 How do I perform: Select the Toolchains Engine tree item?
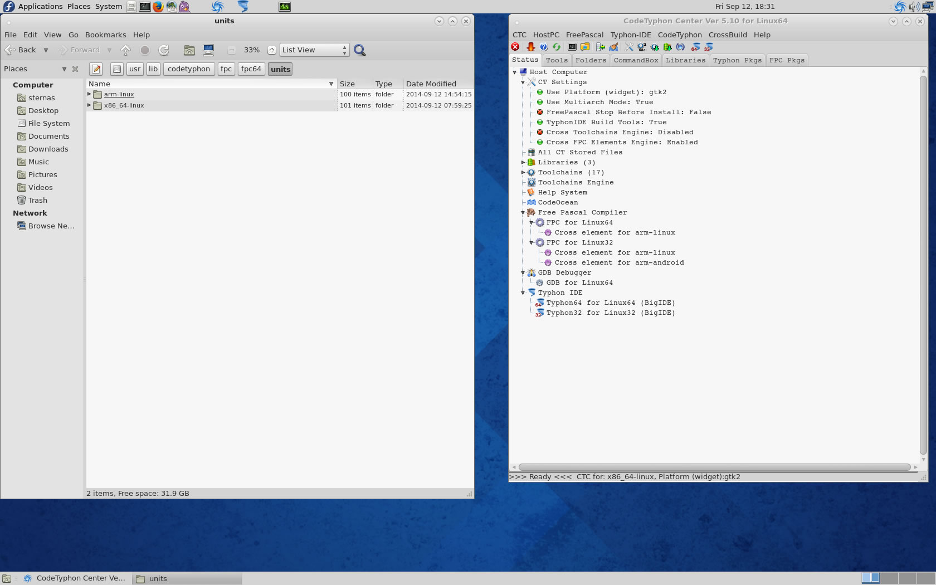point(576,182)
